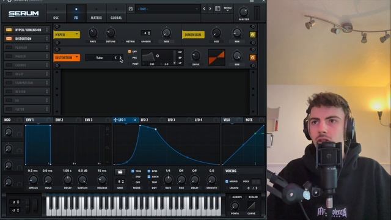Select the LP filter type for distortion

(x=180, y=63)
